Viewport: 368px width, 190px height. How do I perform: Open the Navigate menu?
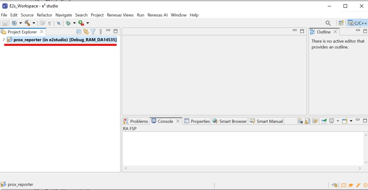tap(64, 15)
